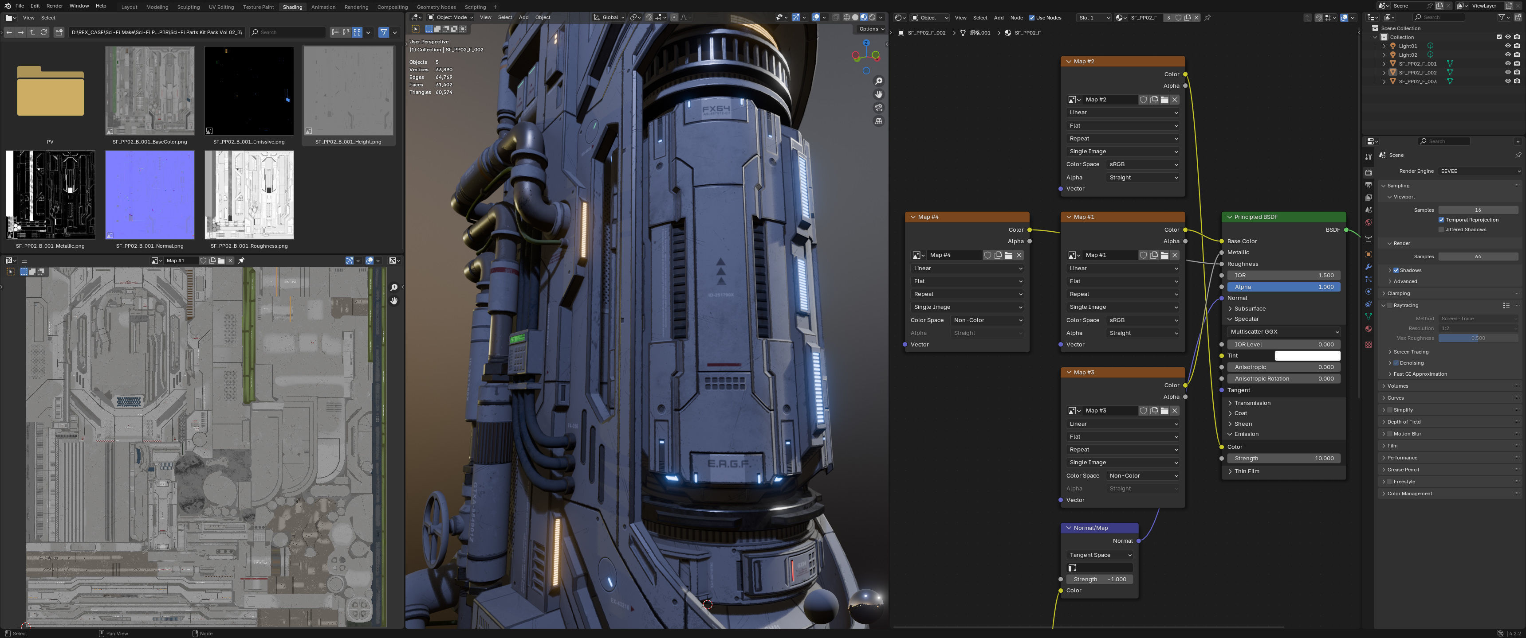Click the file browser refresh icon
The height and width of the screenshot is (638, 1526).
[x=44, y=32]
